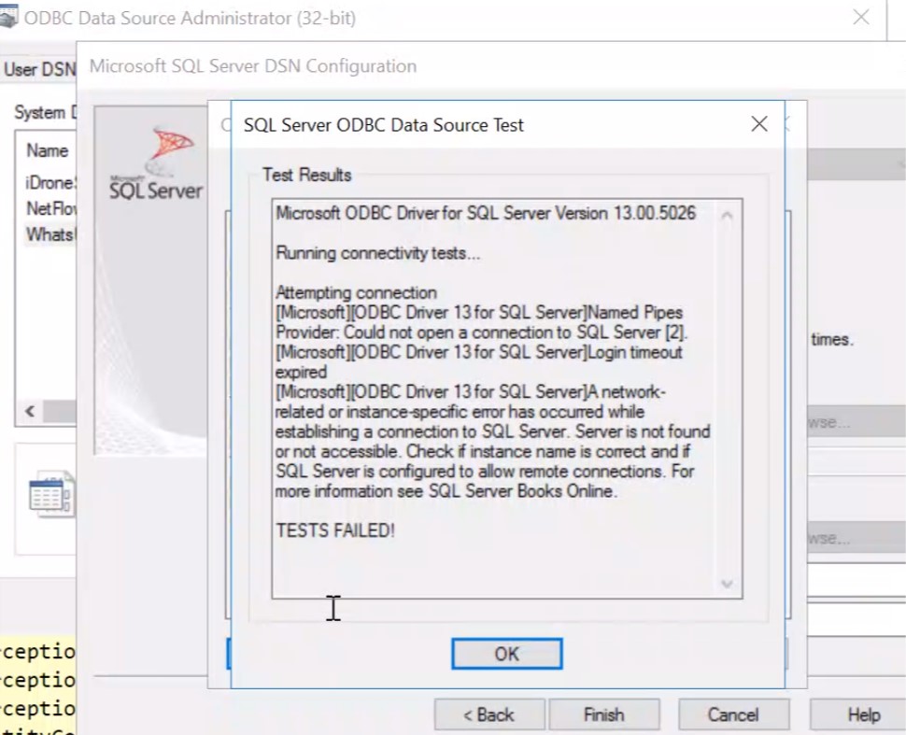Viewport: 906px width, 735px height.
Task: Click the SQL Server logo image
Action: (156, 164)
